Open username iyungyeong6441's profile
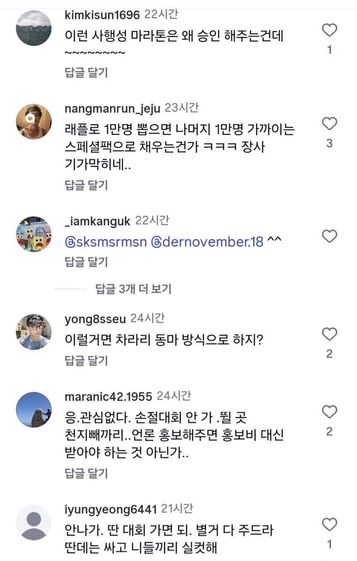357x561 pixels. point(110,509)
